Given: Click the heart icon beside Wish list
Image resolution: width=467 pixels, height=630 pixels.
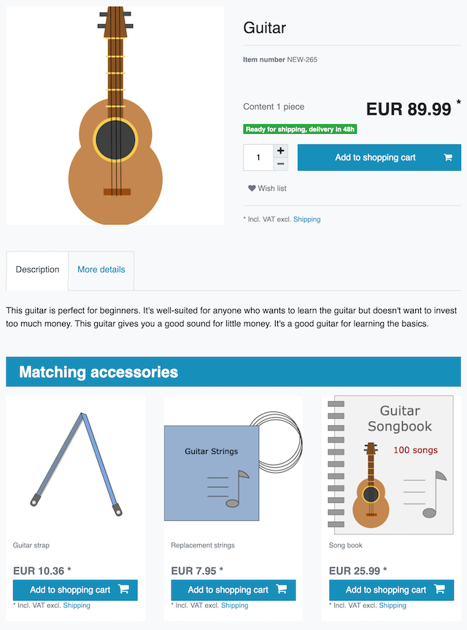Looking at the screenshot, I should 252,189.
